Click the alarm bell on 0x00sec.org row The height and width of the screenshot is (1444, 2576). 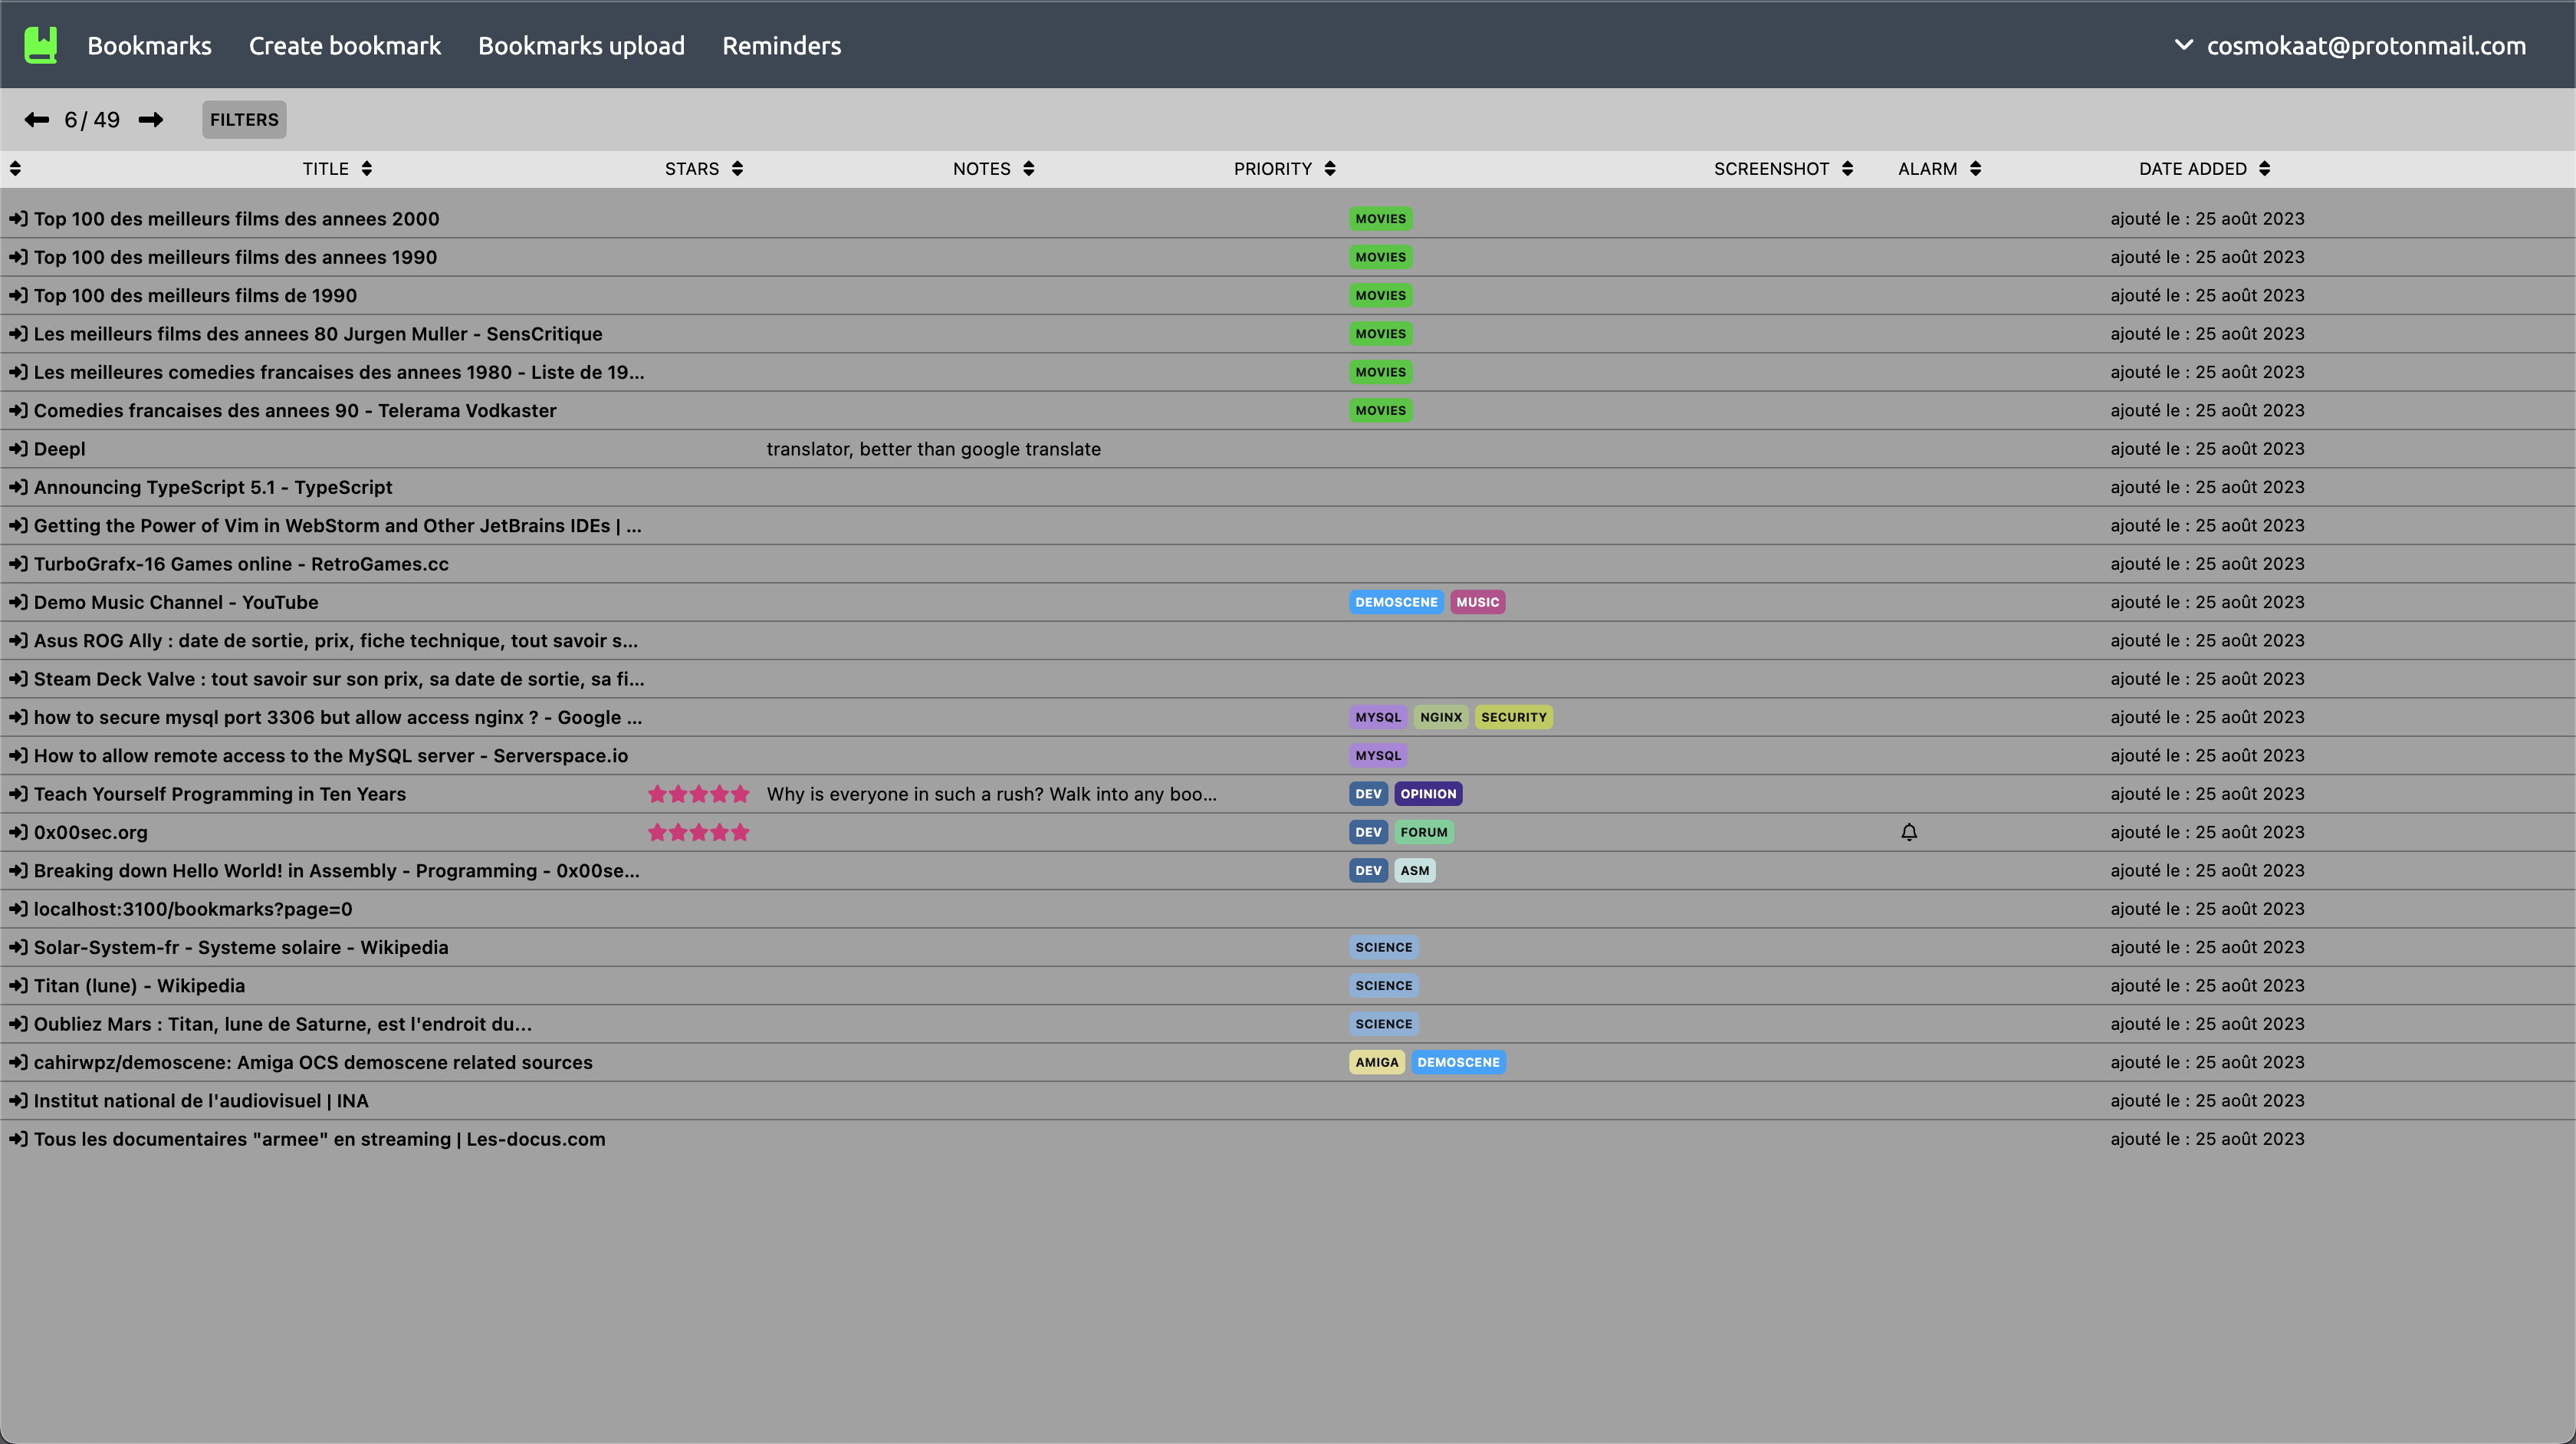point(1908,832)
